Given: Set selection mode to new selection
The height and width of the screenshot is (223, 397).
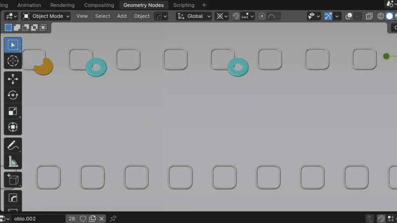Looking at the screenshot, I should (8, 27).
